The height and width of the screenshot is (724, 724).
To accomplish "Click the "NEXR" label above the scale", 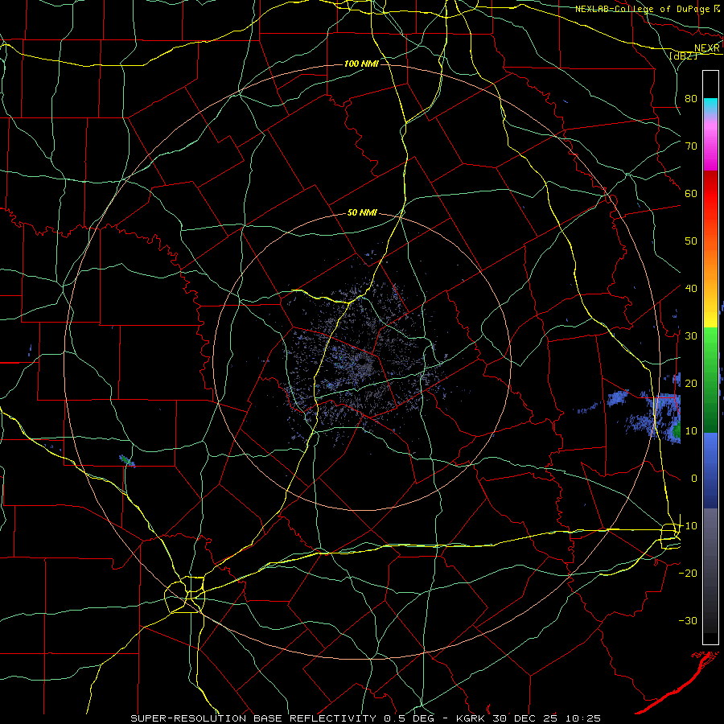I will point(706,48).
